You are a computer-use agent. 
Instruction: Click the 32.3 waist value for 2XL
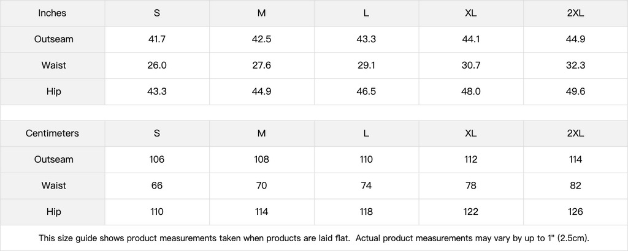coord(575,66)
